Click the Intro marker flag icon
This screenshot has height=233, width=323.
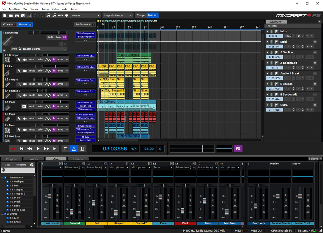276,31
